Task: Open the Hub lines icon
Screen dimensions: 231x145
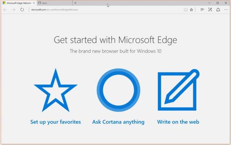Action: [202, 10]
